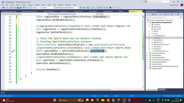Open Microsoft Edge from the taskbar
Image resolution: width=184 pixels, height=103 pixels.
point(97,100)
